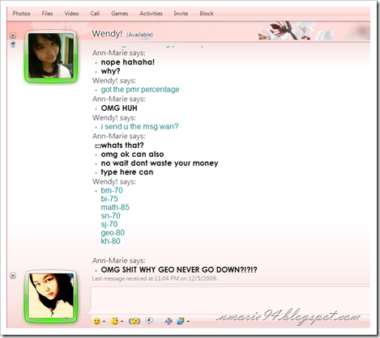
Task: Click the webcam icon beside Wendy's picture
Action: point(13,44)
